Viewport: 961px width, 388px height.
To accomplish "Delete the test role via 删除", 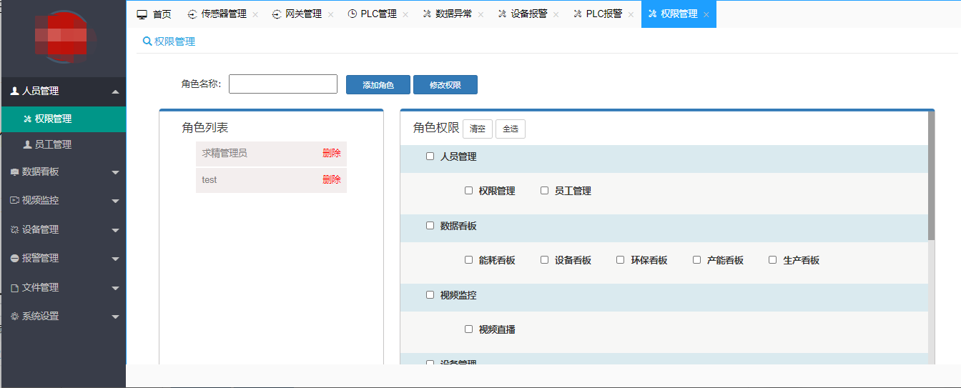I will (331, 180).
